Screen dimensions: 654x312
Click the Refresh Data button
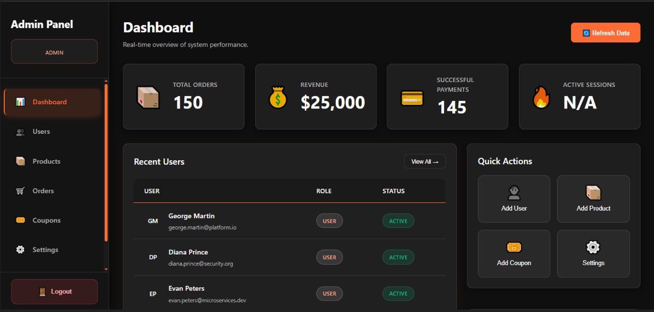(606, 33)
